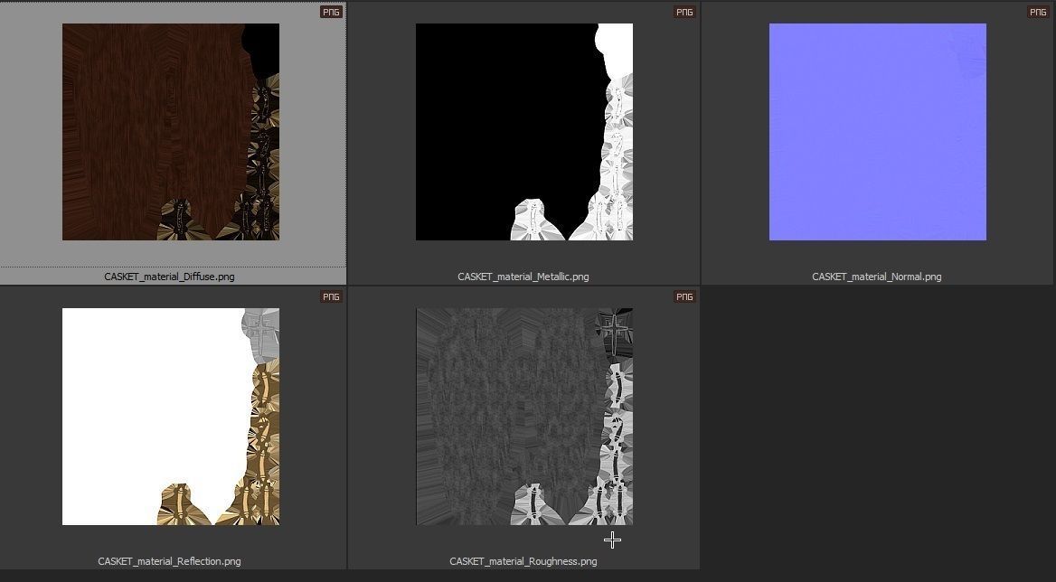
Task: Click the PNG format badge on the Normal tile
Action: [1038, 13]
